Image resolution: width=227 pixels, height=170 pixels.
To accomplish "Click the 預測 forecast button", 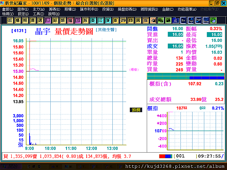I will click(x=136, y=110).
